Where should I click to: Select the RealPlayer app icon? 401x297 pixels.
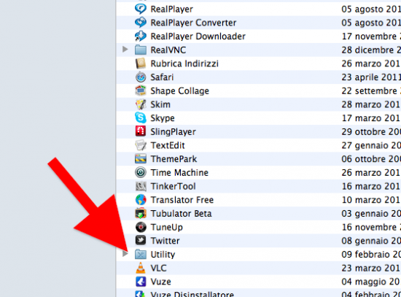click(141, 9)
